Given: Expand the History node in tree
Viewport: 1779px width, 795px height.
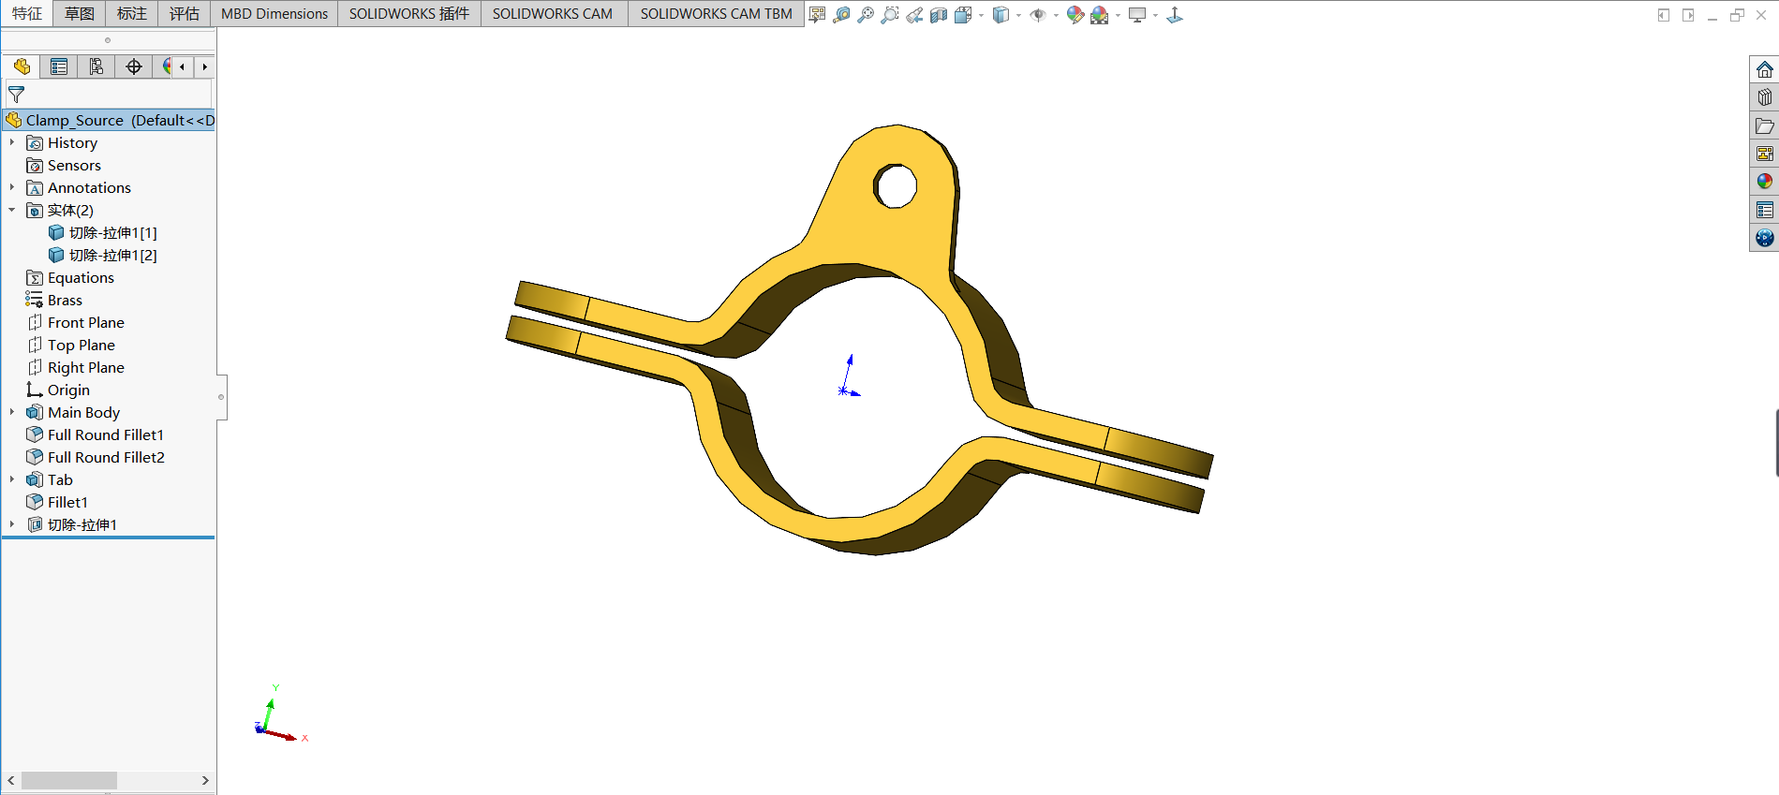Looking at the screenshot, I should tap(12, 143).
